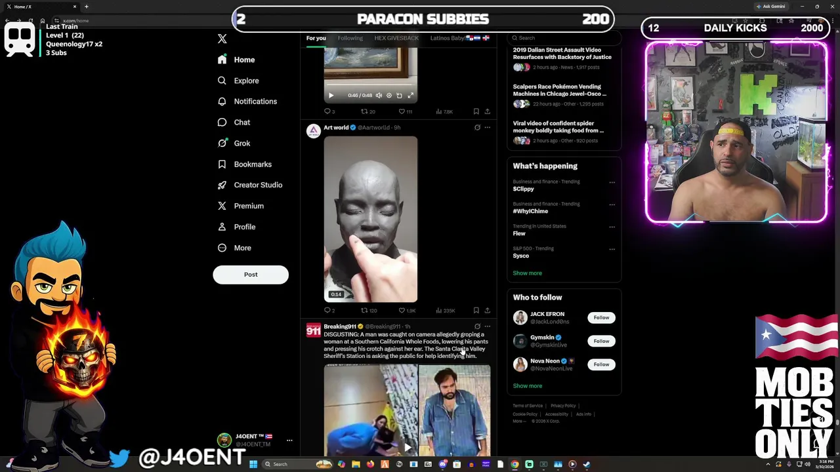Click the X logo icon
Image resolution: width=840 pixels, height=472 pixels.
(222, 39)
